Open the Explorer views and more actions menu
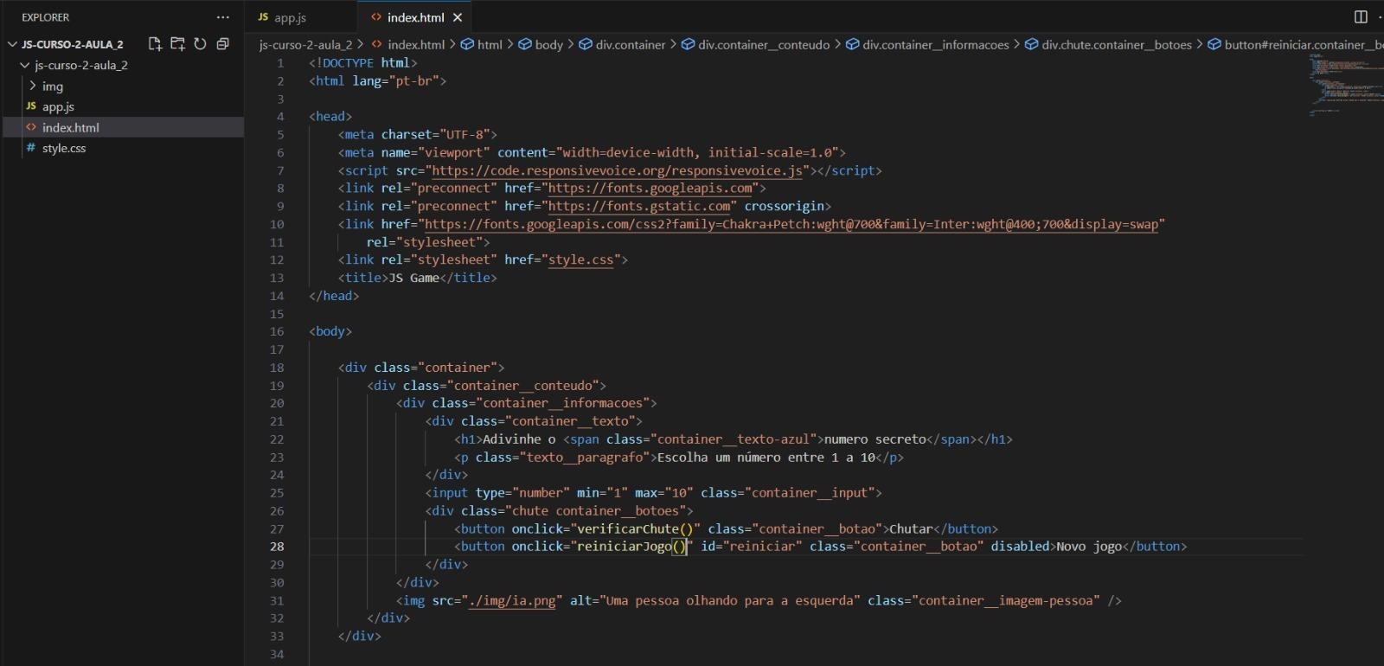The width and height of the screenshot is (1384, 666). (223, 17)
